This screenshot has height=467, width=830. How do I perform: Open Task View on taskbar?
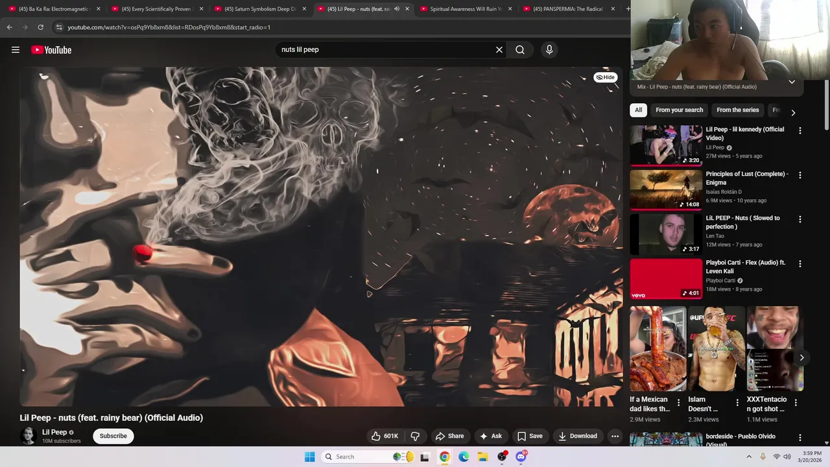(x=425, y=457)
